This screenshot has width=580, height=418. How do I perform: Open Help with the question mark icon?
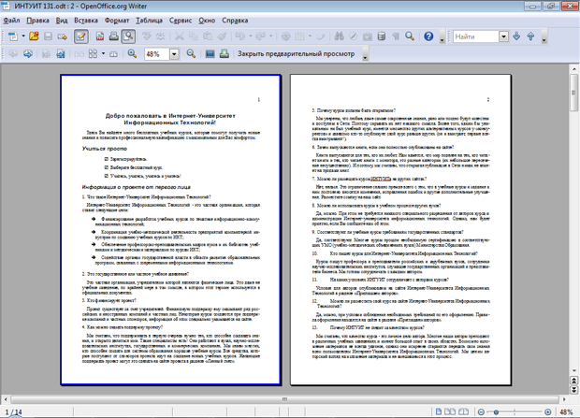pyautogui.click(x=428, y=37)
